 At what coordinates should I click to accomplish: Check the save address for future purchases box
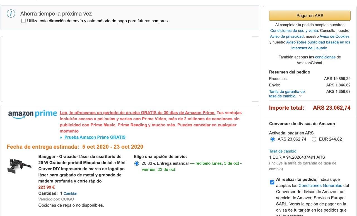click(x=23, y=21)
